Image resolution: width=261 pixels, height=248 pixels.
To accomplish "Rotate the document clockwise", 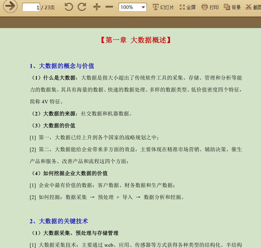I will point(82,7).
